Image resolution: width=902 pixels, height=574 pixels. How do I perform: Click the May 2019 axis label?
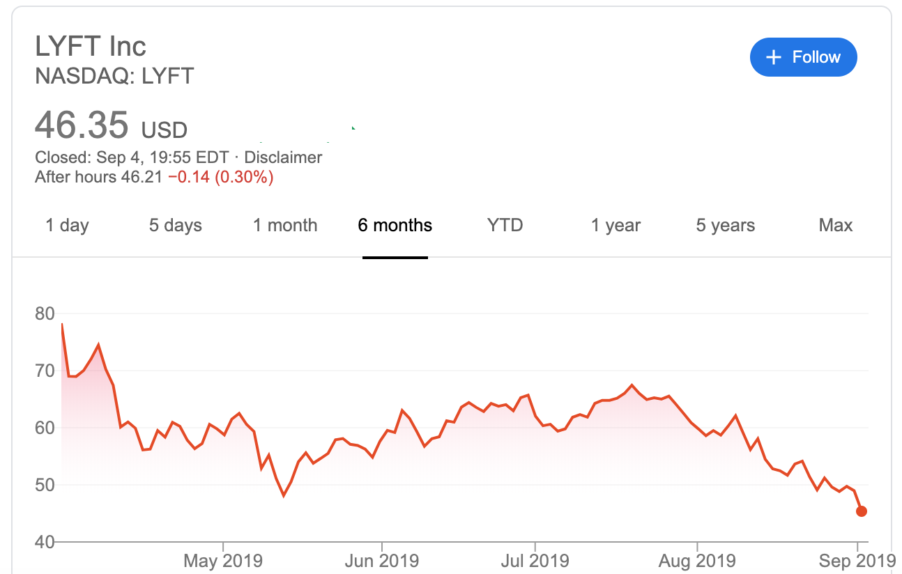point(223,560)
